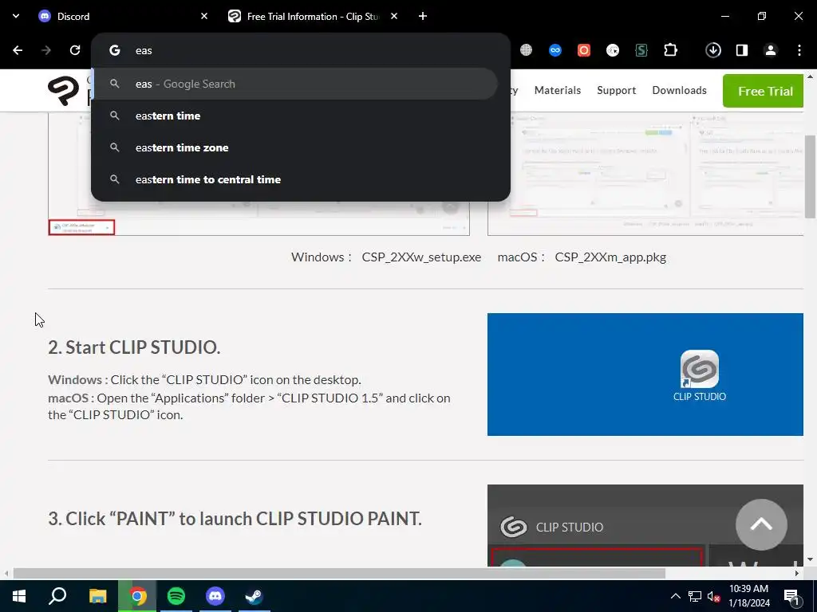The image size is (817, 612).
Task: Open the Chrome three-dot menu
Action: click(x=799, y=50)
